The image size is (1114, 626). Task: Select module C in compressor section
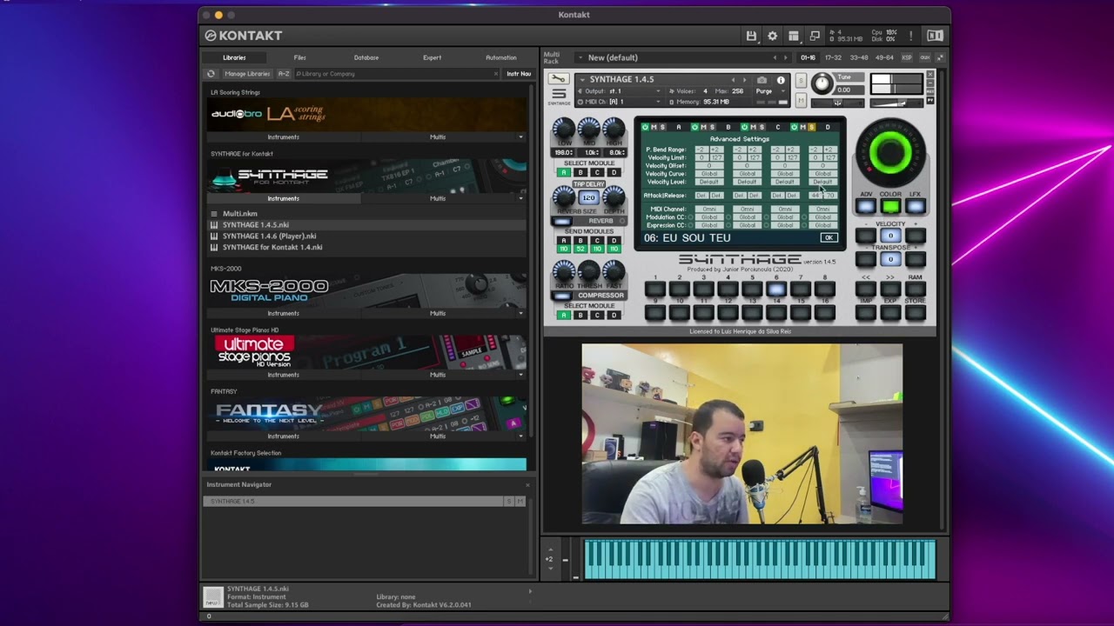pos(597,315)
